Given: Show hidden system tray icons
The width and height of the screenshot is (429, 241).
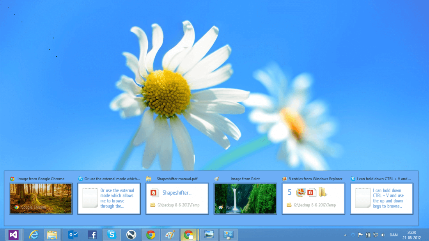Looking at the screenshot, I should [345, 235].
